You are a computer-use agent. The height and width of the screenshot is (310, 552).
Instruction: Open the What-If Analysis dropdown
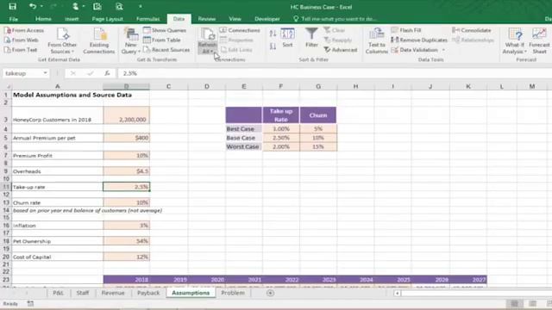pos(515,40)
